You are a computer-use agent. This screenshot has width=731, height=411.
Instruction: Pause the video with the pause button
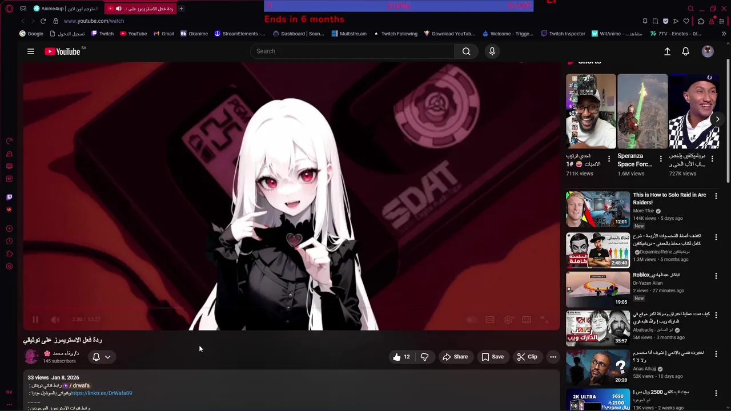click(x=35, y=320)
